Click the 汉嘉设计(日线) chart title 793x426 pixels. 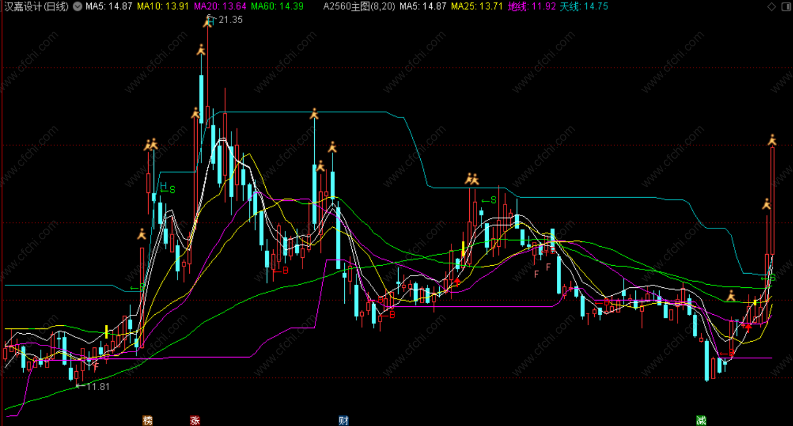(35, 6)
